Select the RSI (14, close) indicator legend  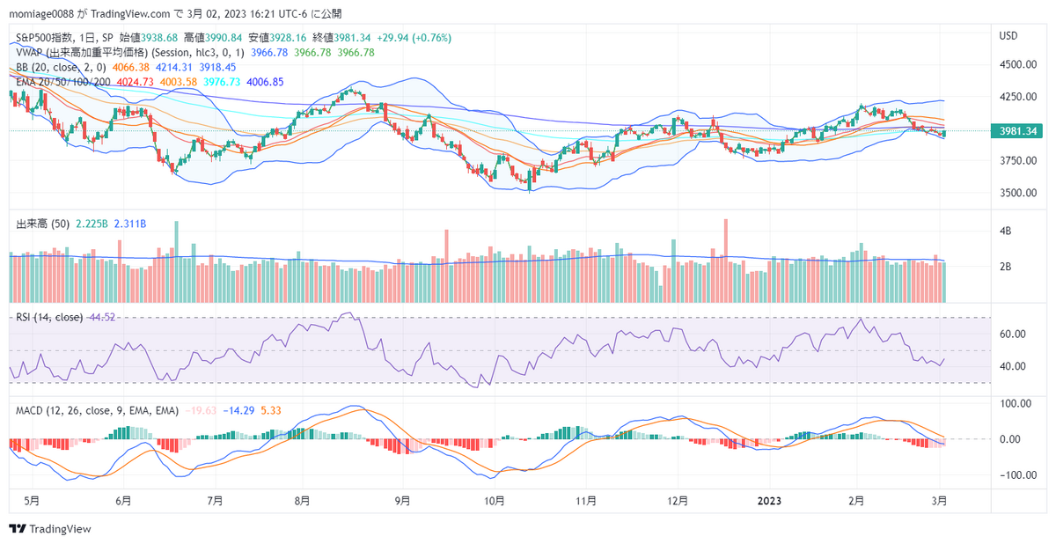tap(50, 317)
